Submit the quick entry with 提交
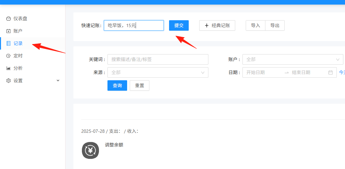Image resolution: width=345 pixels, height=169 pixels. (179, 25)
